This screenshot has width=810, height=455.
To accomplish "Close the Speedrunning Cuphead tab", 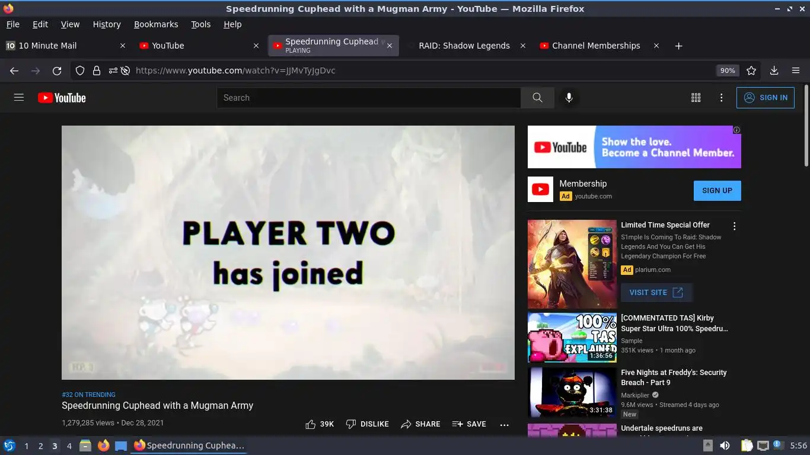I will 390,46.
